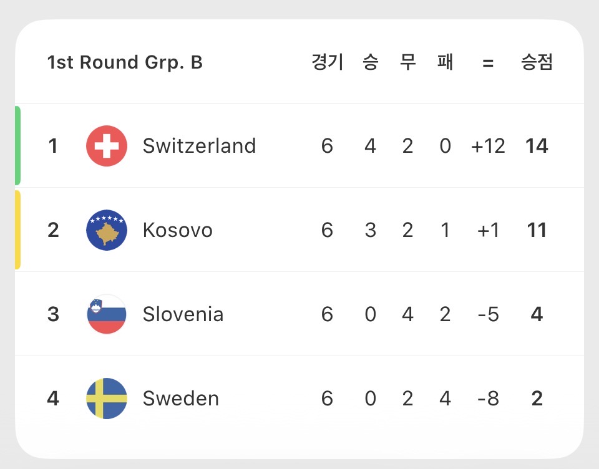599x469 pixels.
Task: Click the Sweden flag icon
Action: (107, 399)
